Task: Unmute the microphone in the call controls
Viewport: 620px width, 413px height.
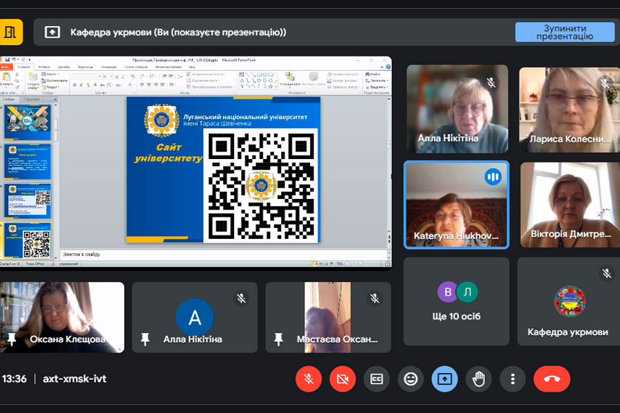Action: click(309, 379)
